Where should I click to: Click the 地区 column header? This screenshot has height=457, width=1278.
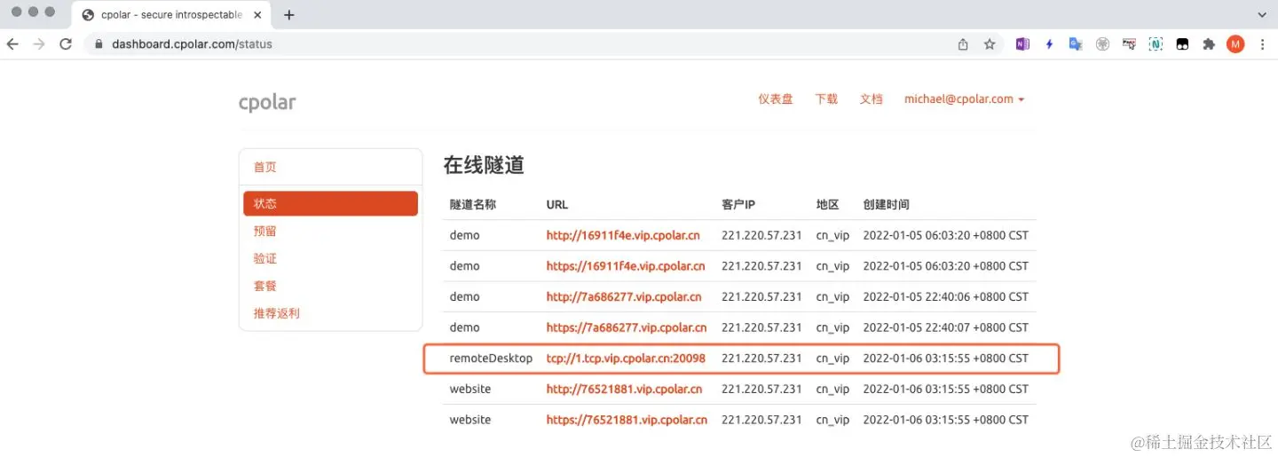click(828, 205)
